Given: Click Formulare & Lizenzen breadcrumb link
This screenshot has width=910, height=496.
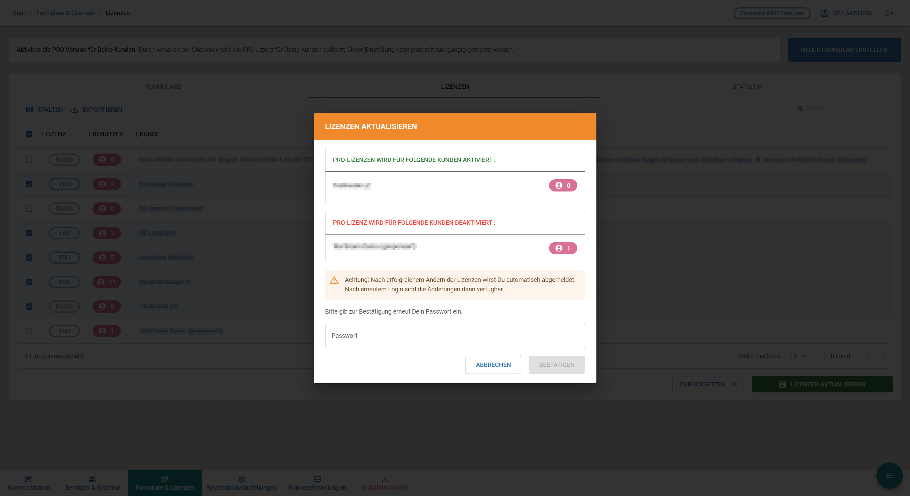Looking at the screenshot, I should (x=66, y=13).
